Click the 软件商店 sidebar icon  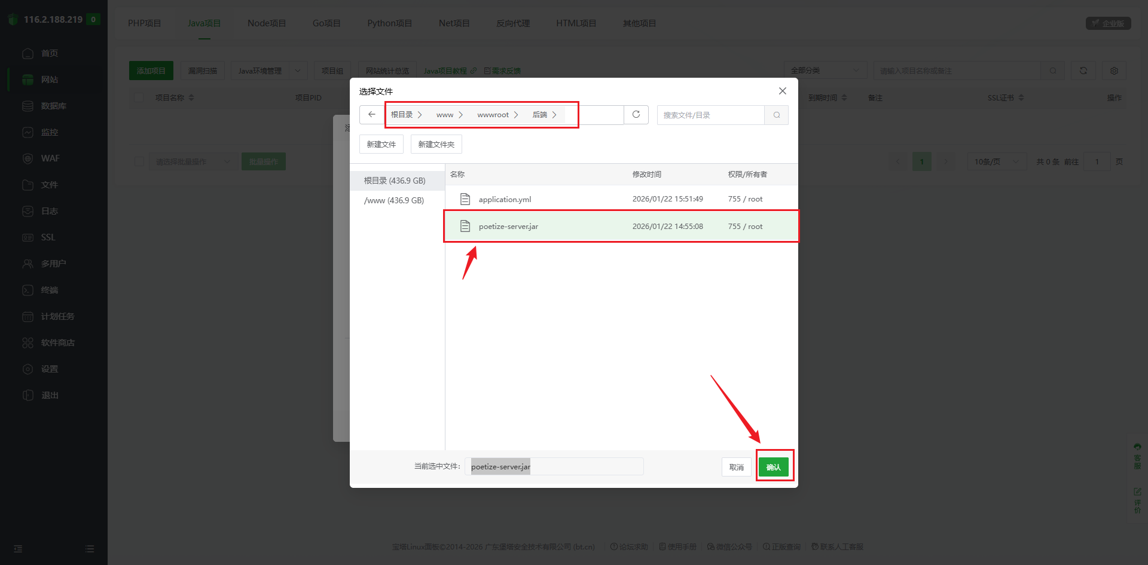[x=28, y=343]
